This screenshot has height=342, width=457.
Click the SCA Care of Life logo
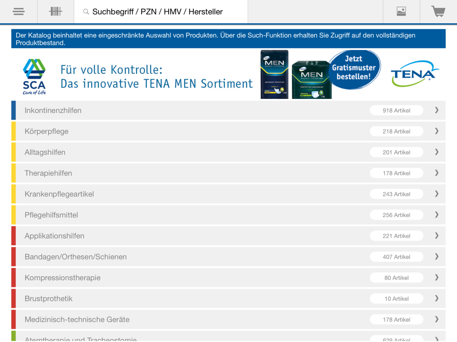click(34, 77)
